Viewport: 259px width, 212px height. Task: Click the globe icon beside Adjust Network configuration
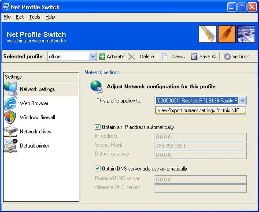click(x=97, y=87)
